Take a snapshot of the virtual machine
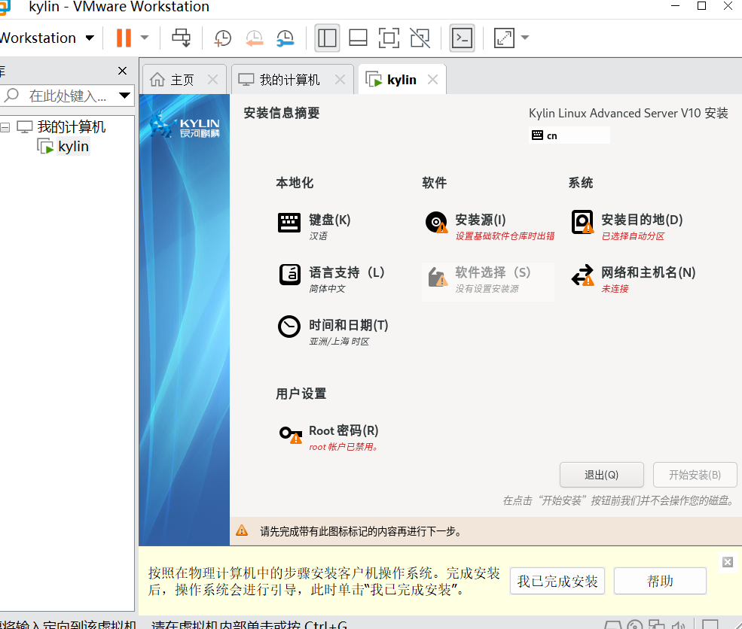This screenshot has width=742, height=629. [x=222, y=38]
